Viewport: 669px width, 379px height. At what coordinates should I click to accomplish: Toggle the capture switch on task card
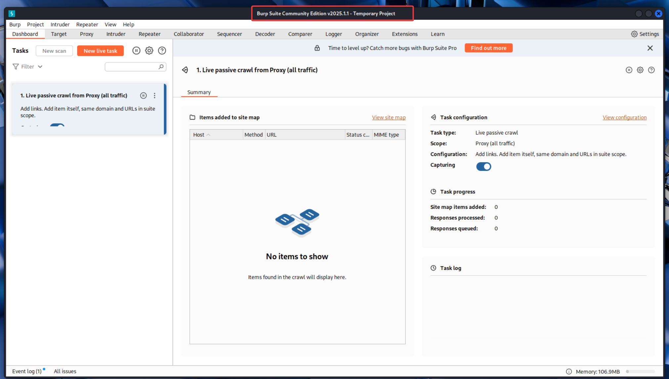click(x=57, y=125)
